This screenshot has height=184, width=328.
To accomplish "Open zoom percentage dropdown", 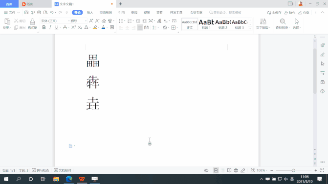I will tap(267, 170).
